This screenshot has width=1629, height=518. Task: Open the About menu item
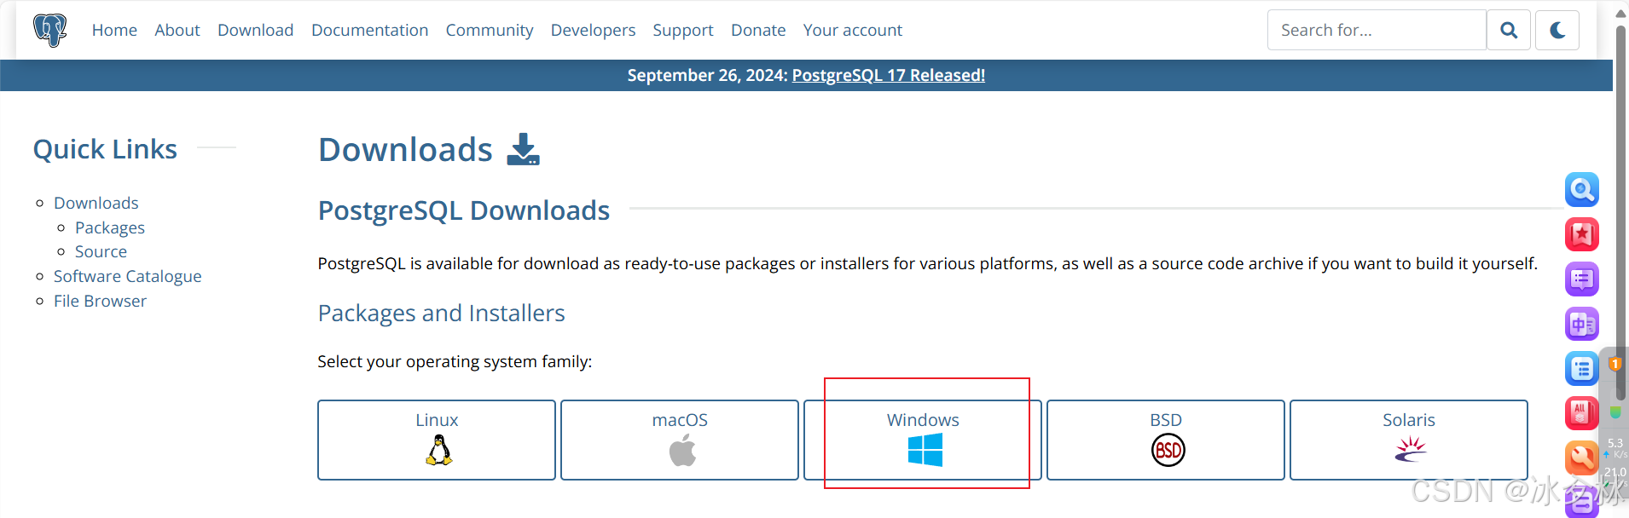click(177, 30)
